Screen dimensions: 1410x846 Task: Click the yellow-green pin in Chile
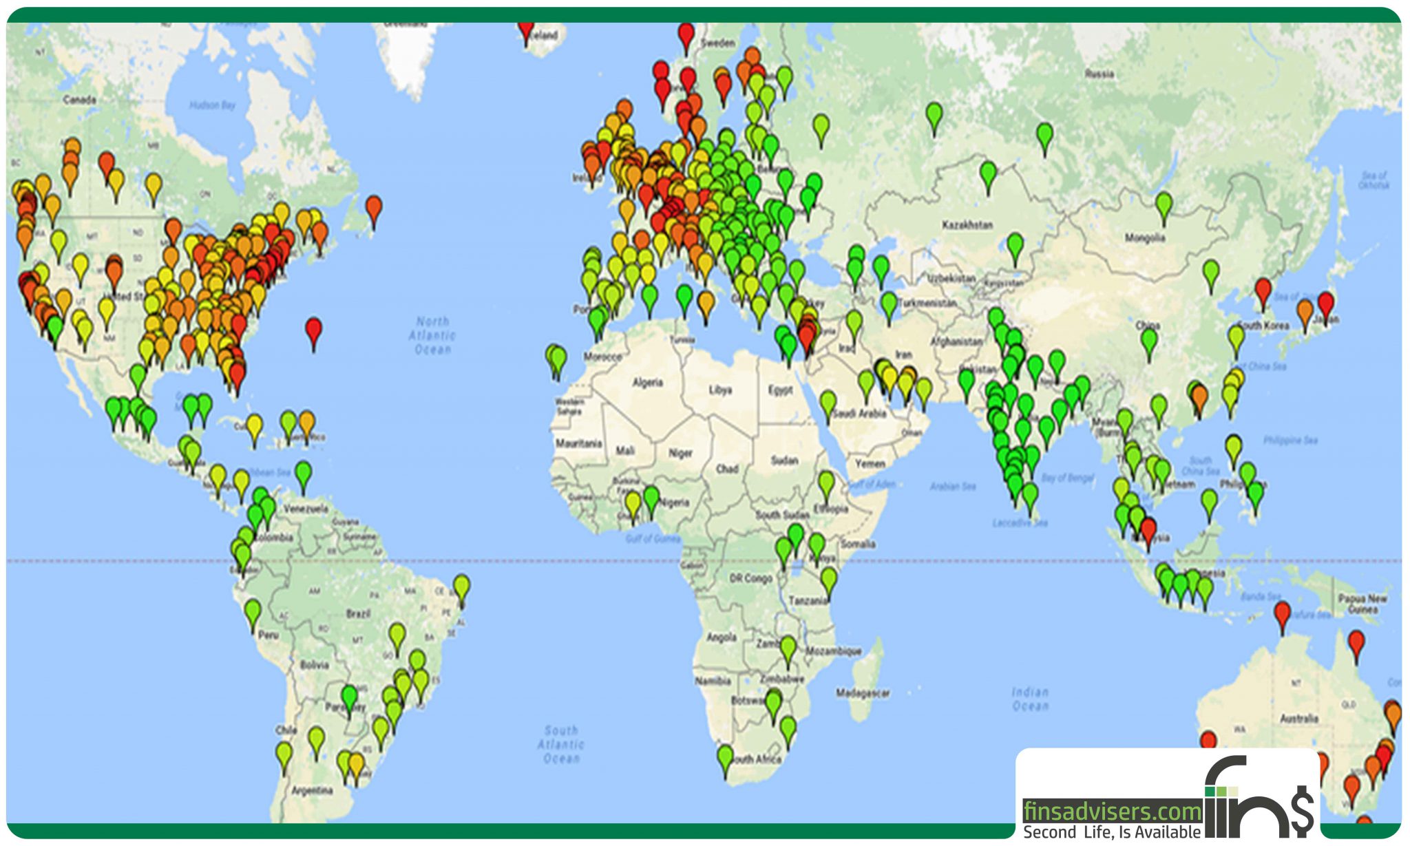(284, 758)
